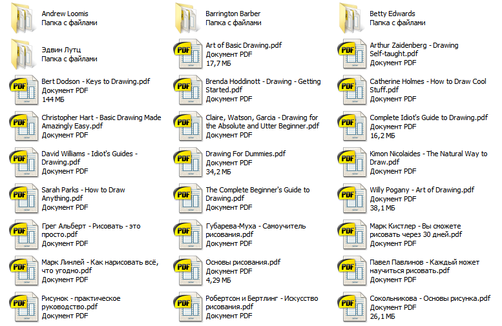Click PDF icon of Павел Павлинов book
The width and height of the screenshot is (502, 326).
point(353,270)
